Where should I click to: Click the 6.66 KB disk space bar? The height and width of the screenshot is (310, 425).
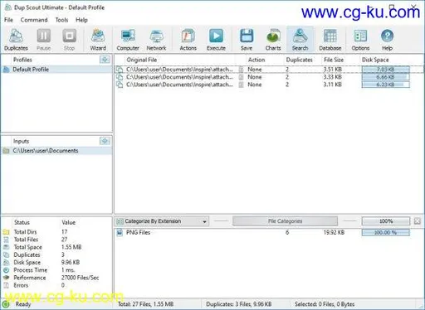click(386, 77)
